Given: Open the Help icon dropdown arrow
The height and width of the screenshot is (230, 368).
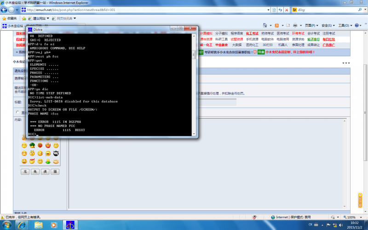Looking at the screenshot, I should 361,25.
